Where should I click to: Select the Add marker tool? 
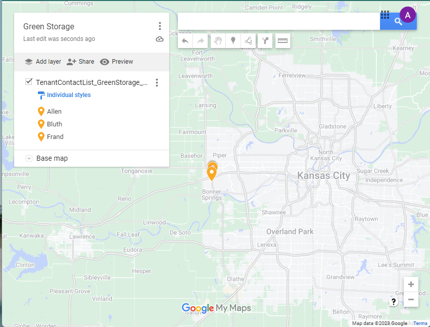click(233, 41)
